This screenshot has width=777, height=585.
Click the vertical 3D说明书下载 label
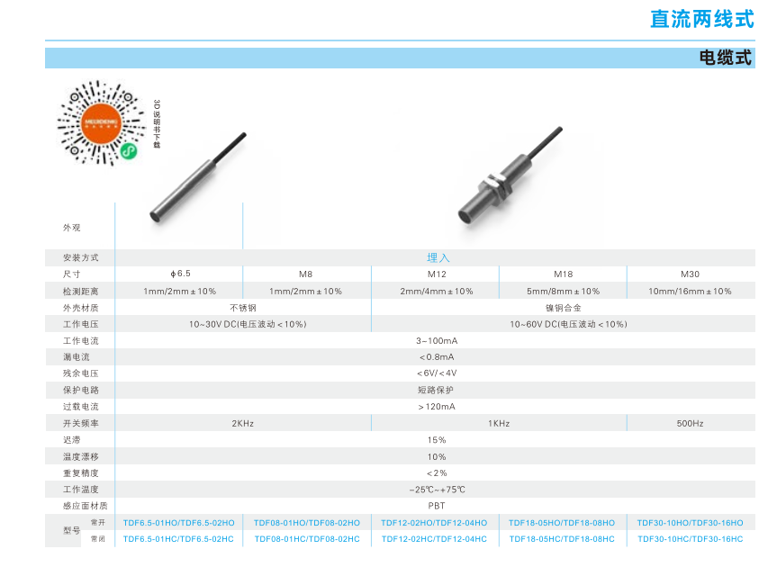[156, 123]
